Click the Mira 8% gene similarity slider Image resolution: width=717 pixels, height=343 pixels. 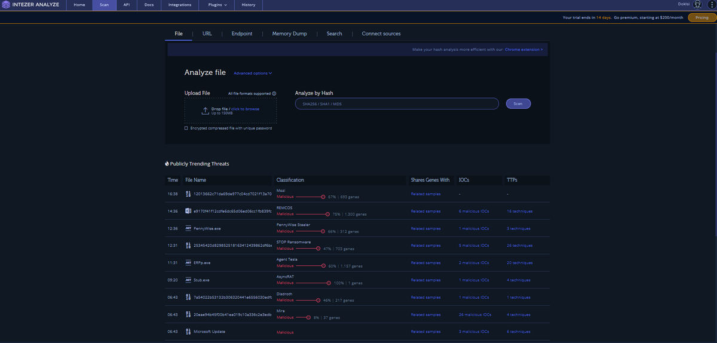click(x=303, y=317)
